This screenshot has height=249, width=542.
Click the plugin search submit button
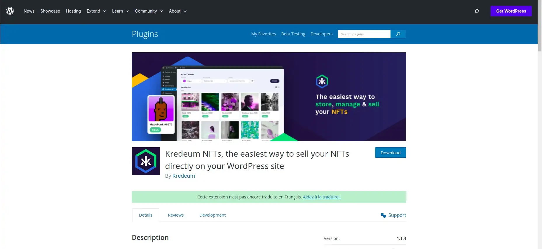(x=398, y=34)
